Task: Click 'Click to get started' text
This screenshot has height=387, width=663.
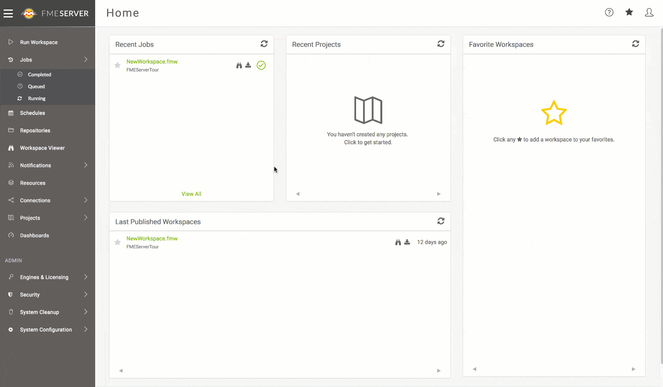Action: pos(368,142)
